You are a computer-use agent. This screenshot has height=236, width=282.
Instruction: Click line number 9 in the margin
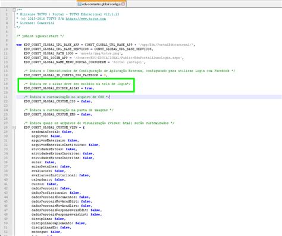[7, 45]
